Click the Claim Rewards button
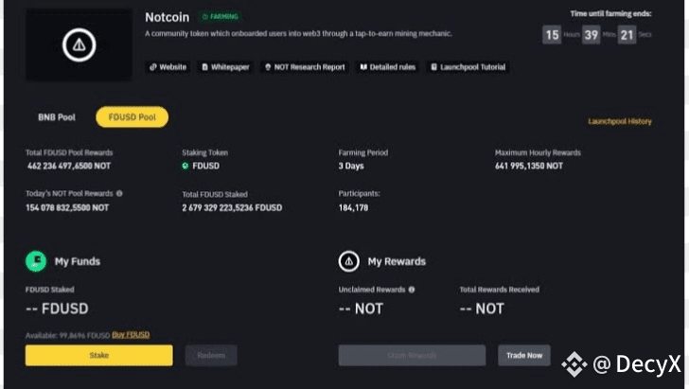The width and height of the screenshot is (689, 389). click(x=412, y=355)
